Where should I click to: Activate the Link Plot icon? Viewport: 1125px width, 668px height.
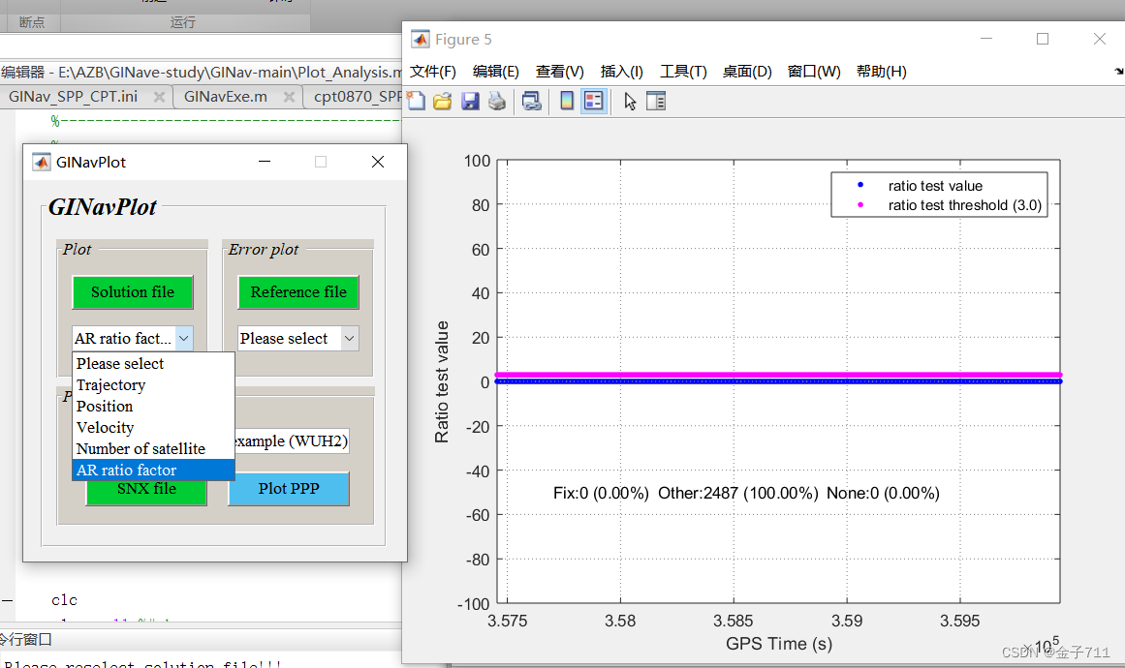(531, 100)
